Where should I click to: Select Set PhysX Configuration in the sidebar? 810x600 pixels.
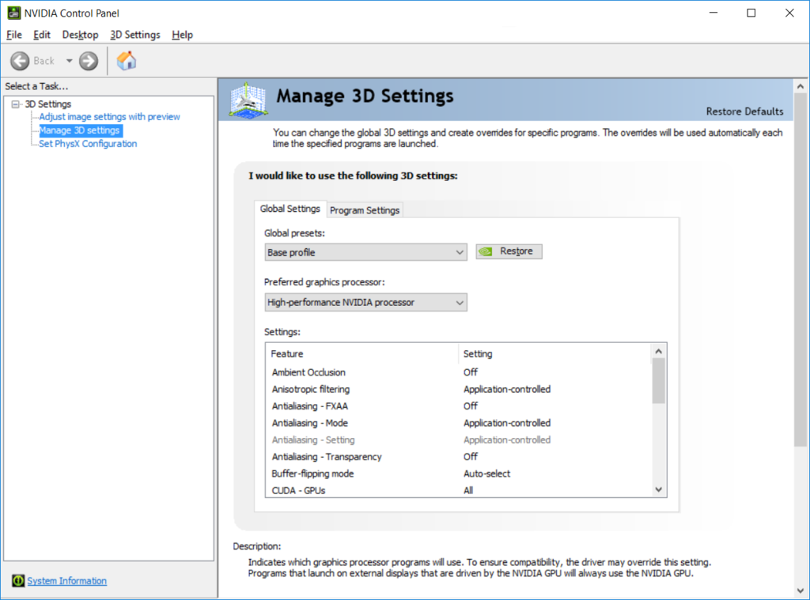pos(88,143)
